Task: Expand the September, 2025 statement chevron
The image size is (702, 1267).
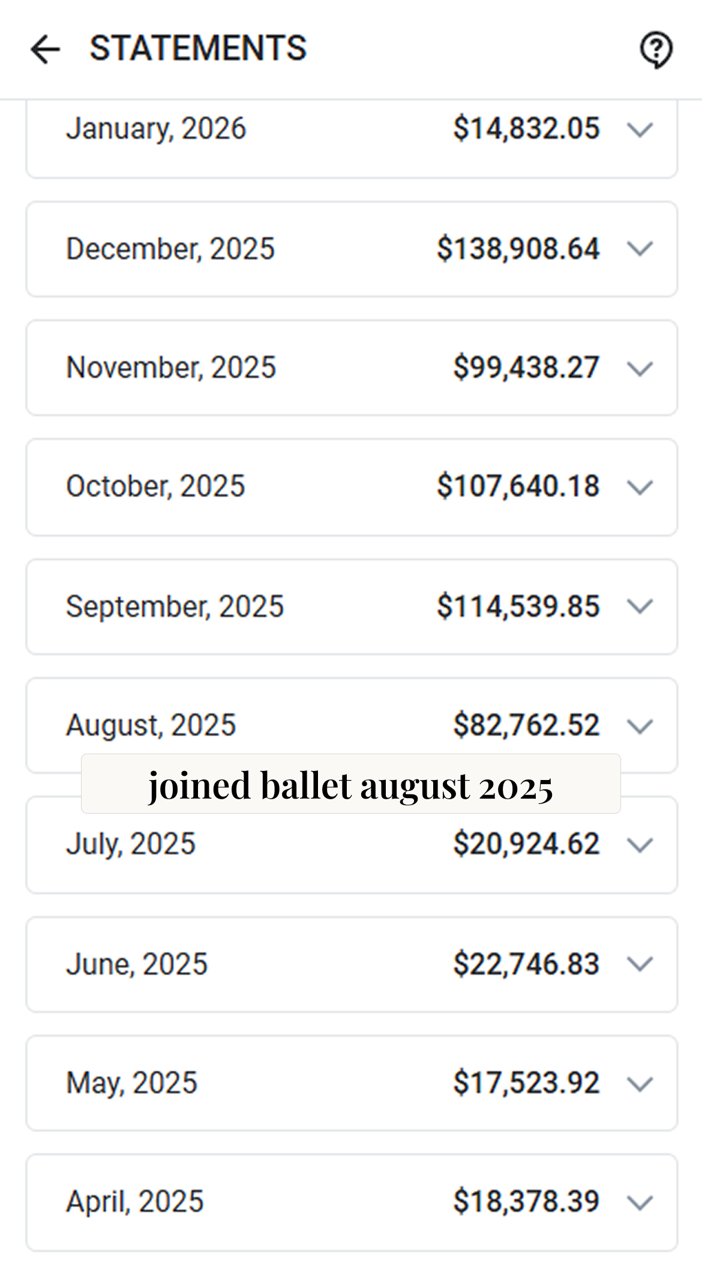Action: point(640,606)
